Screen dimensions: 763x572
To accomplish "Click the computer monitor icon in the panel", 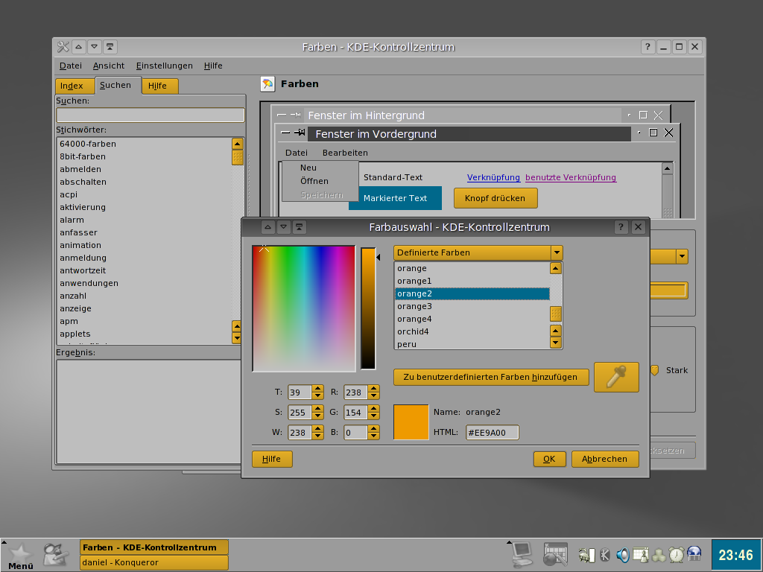I will coord(522,554).
